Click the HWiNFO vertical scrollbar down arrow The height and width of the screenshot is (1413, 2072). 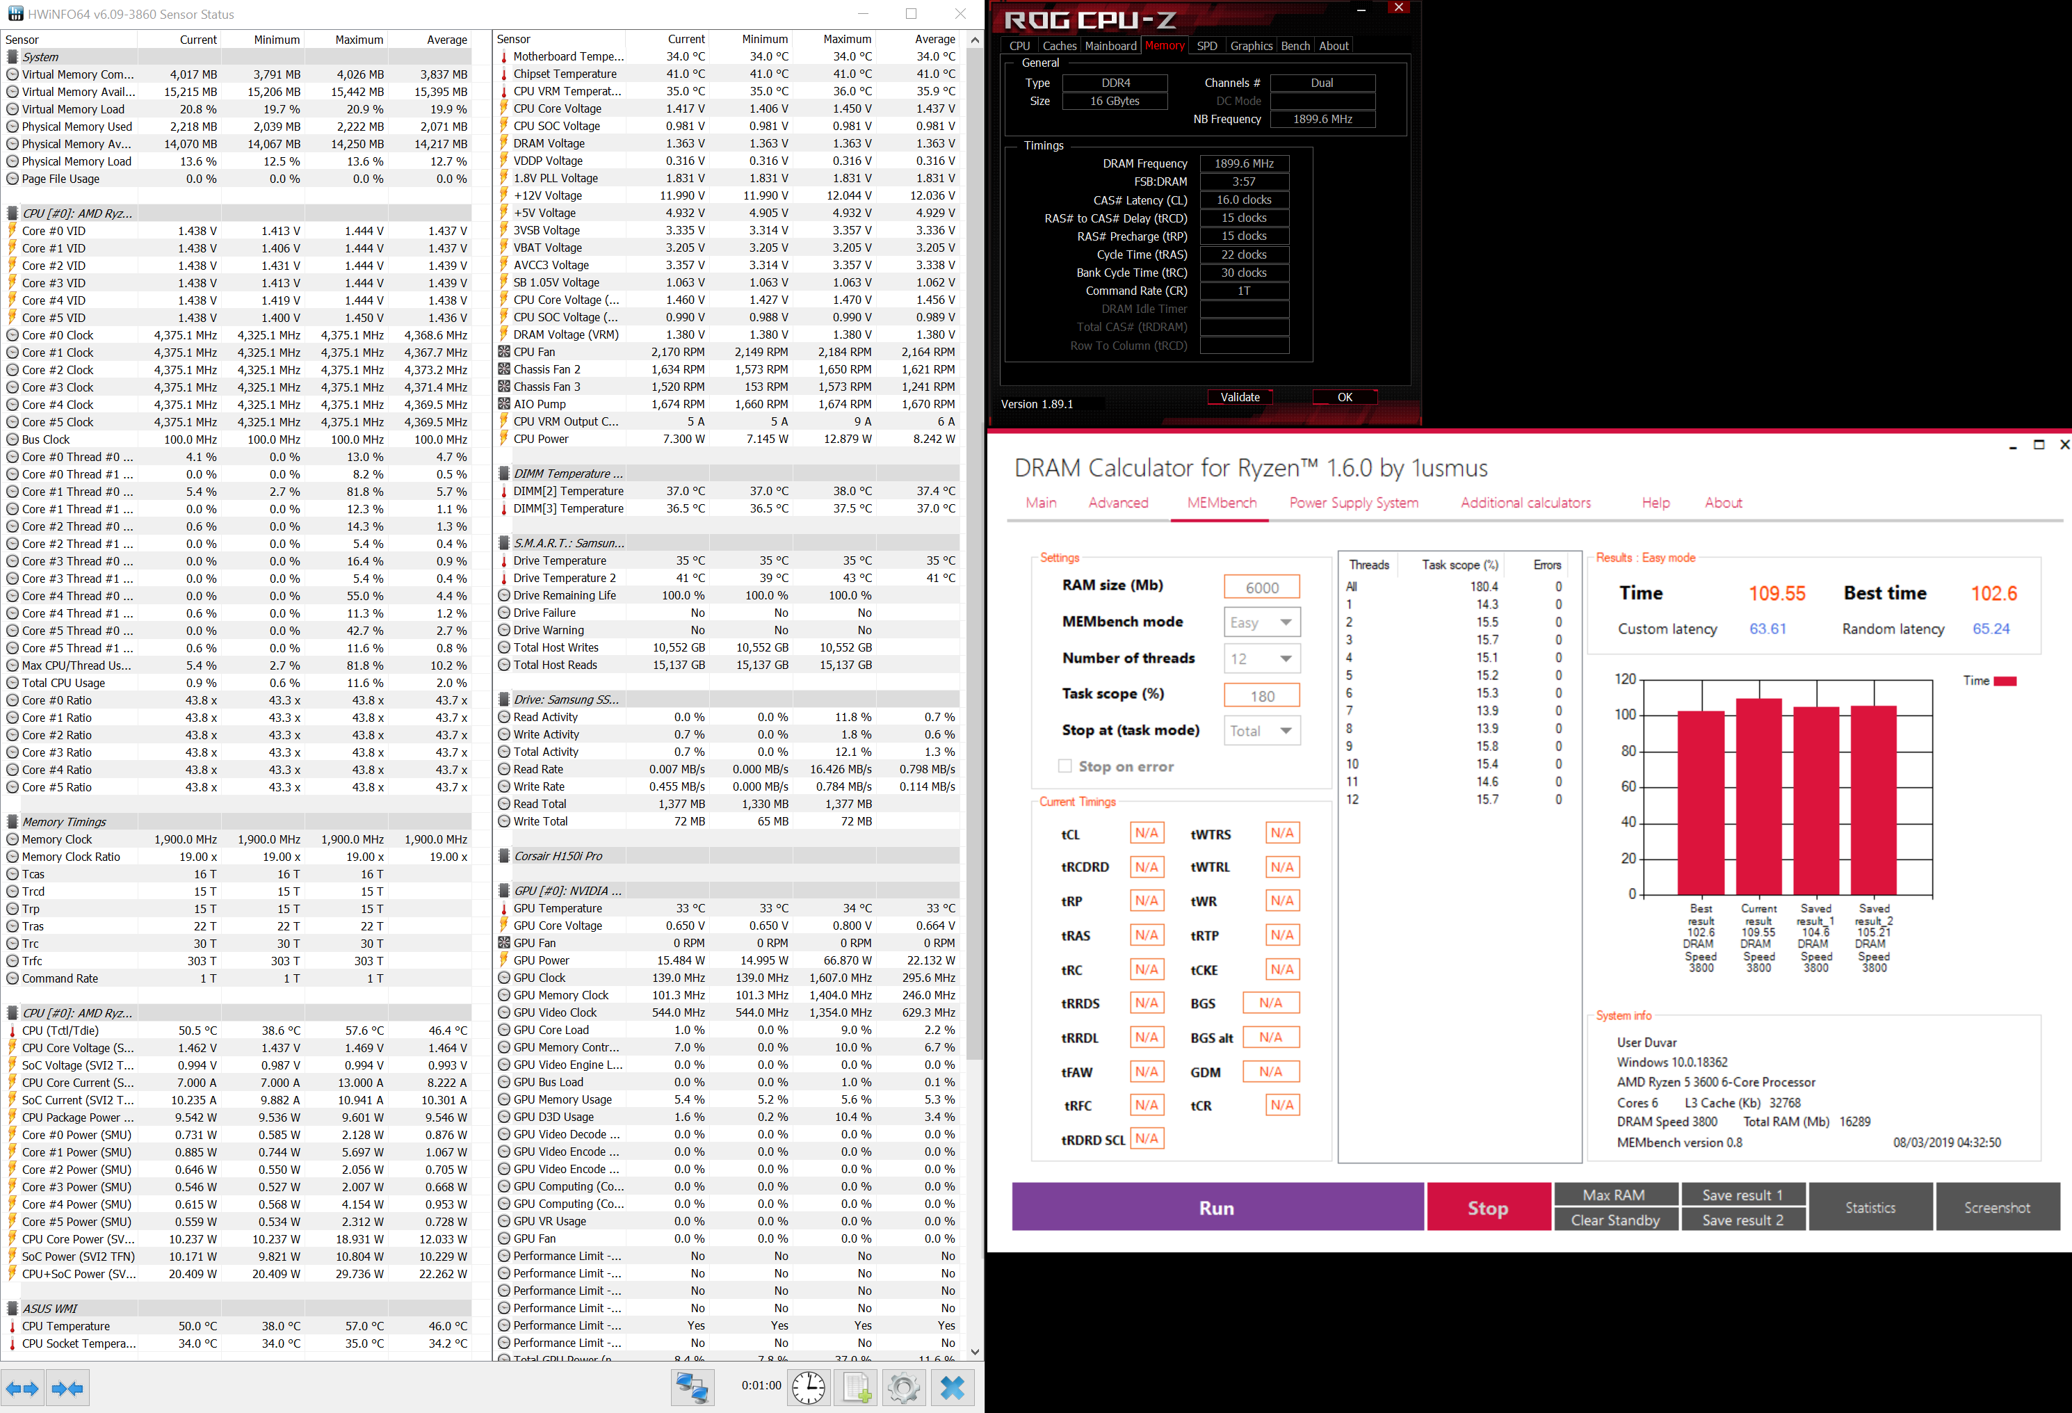pyautogui.click(x=975, y=1352)
